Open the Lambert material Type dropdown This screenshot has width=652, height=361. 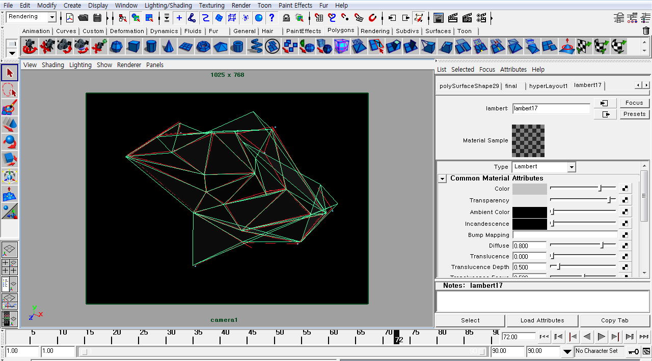573,167
